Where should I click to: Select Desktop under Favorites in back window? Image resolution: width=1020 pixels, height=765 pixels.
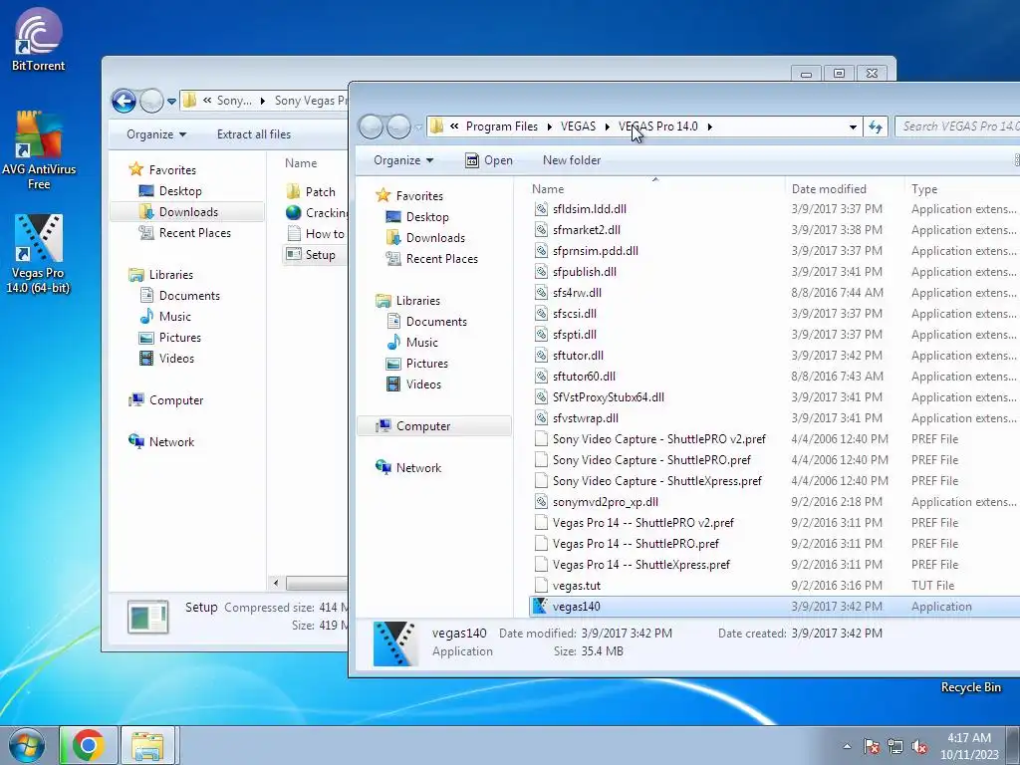point(180,191)
